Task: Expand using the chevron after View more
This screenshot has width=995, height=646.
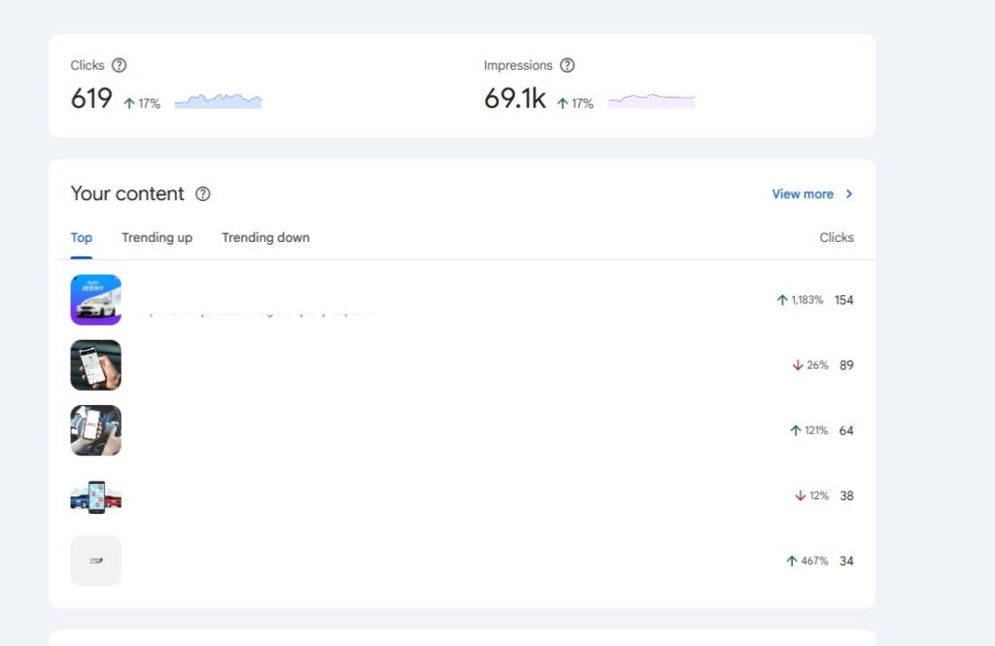Action: 849,193
